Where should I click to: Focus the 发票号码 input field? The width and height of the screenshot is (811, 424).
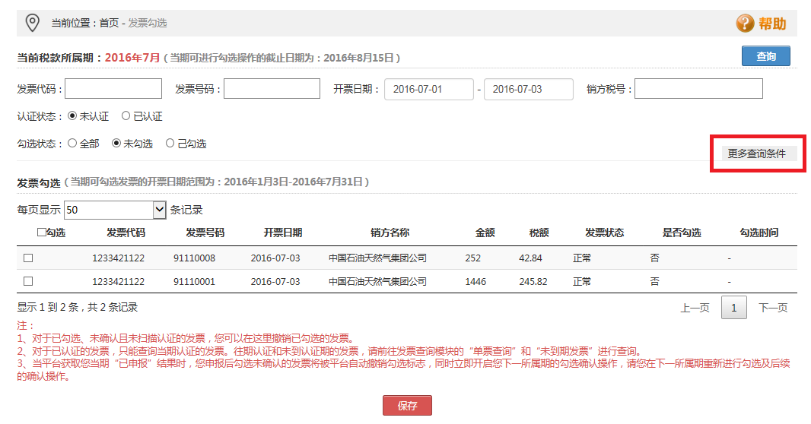272,89
